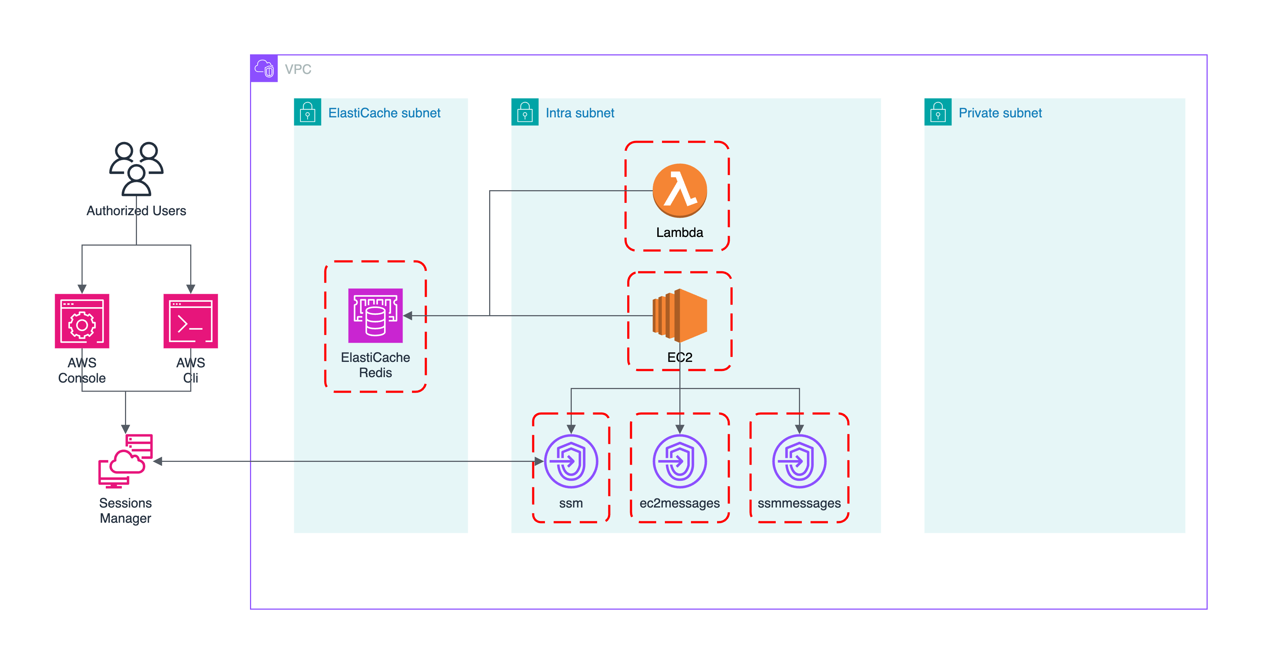This screenshot has width=1262, height=664.
Task: Select the VPC label text
Action: (298, 69)
